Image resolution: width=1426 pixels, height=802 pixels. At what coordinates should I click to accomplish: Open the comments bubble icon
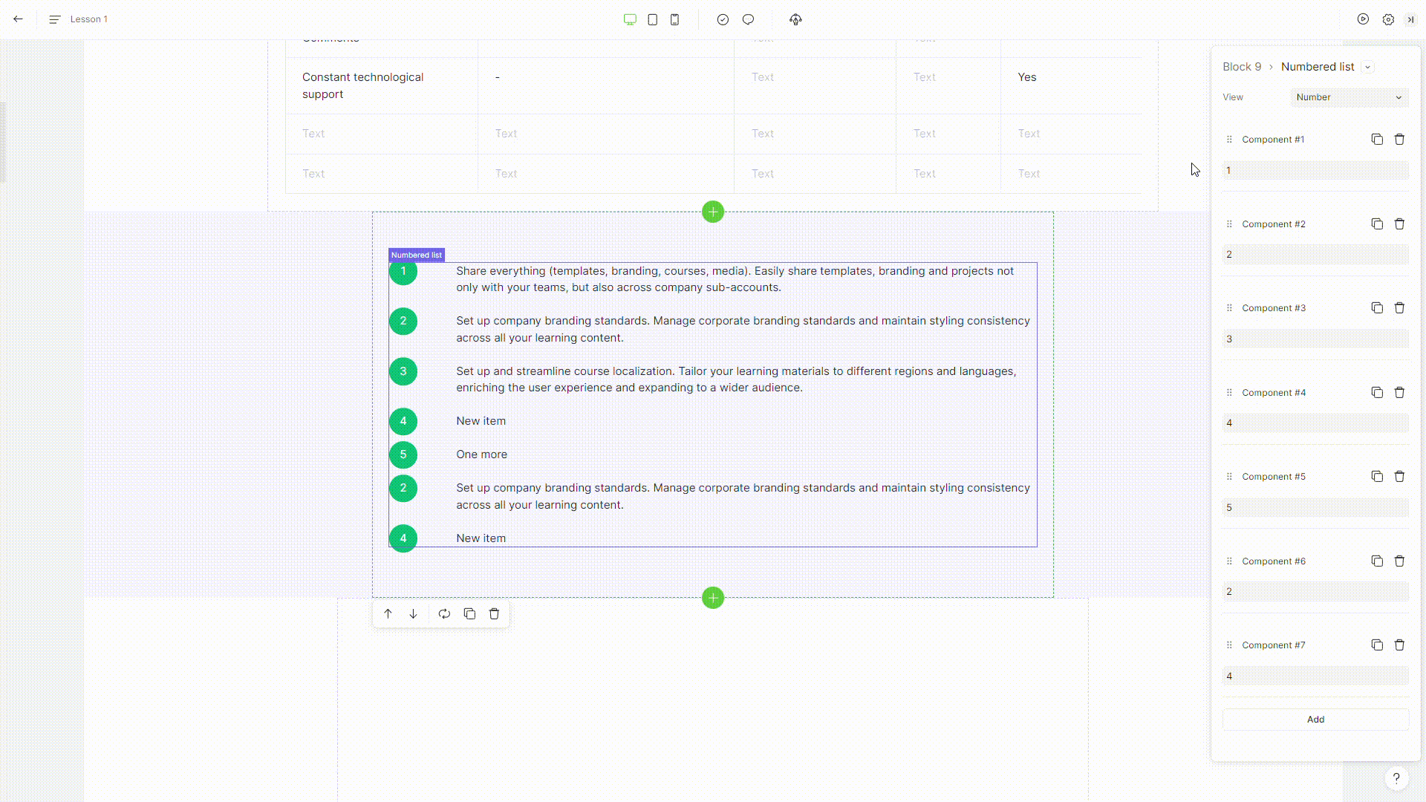pos(748,19)
